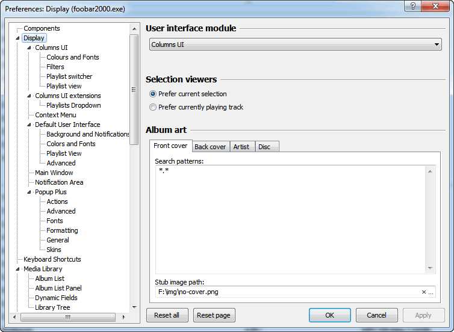Image resolution: width=454 pixels, height=332 pixels.
Task: Select Advanced under Default User Interface
Action: pyautogui.click(x=61, y=163)
